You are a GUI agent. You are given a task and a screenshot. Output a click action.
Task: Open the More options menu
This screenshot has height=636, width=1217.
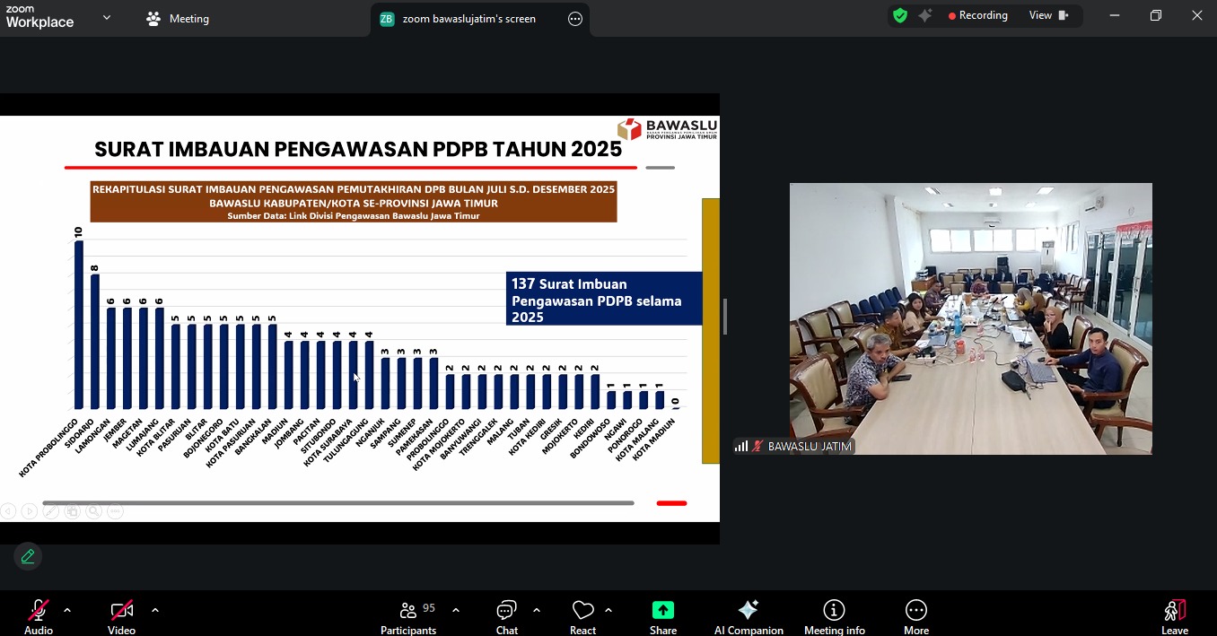pyautogui.click(x=915, y=611)
